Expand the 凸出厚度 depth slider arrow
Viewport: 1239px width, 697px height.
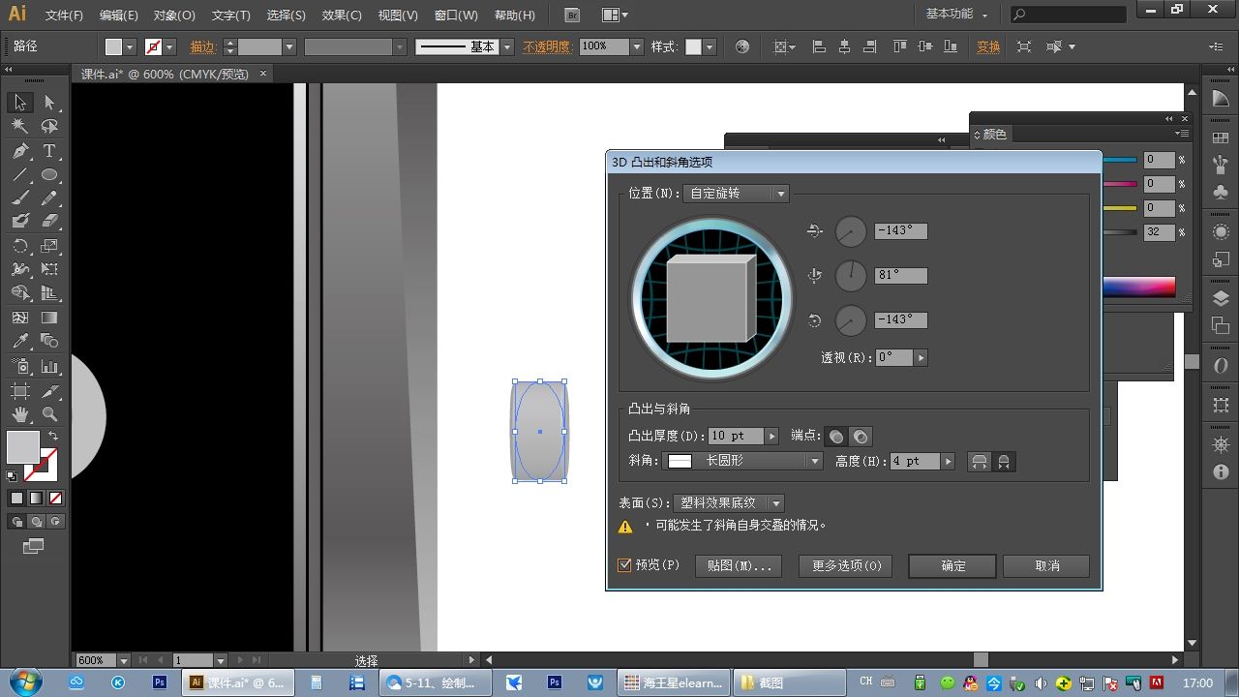pos(771,437)
